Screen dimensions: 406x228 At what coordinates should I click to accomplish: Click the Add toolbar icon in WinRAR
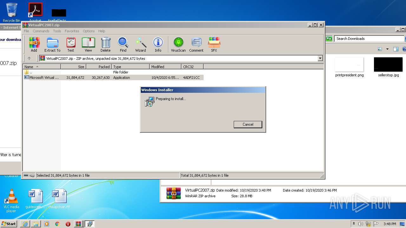pyautogui.click(x=34, y=44)
